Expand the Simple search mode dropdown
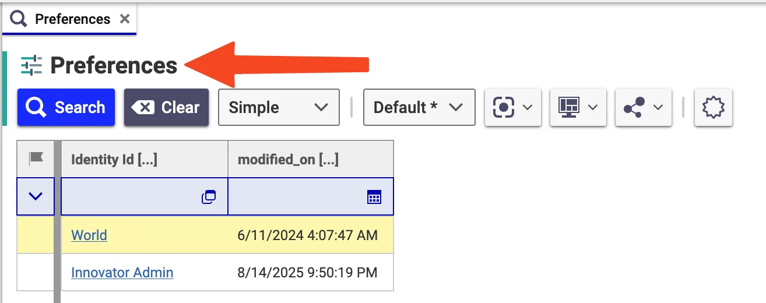 point(279,107)
